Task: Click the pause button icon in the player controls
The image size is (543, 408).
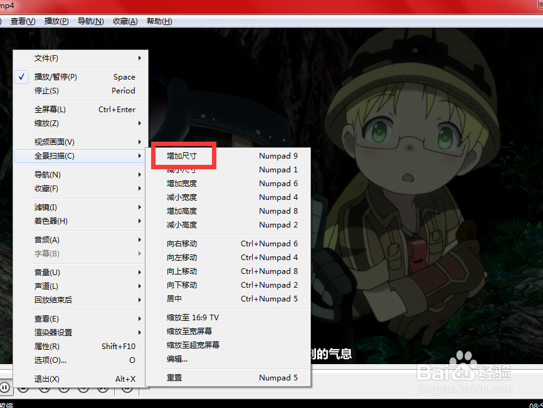Action: tap(5, 387)
